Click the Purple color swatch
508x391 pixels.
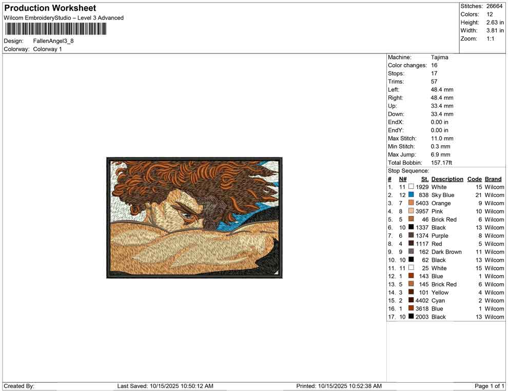click(x=411, y=235)
